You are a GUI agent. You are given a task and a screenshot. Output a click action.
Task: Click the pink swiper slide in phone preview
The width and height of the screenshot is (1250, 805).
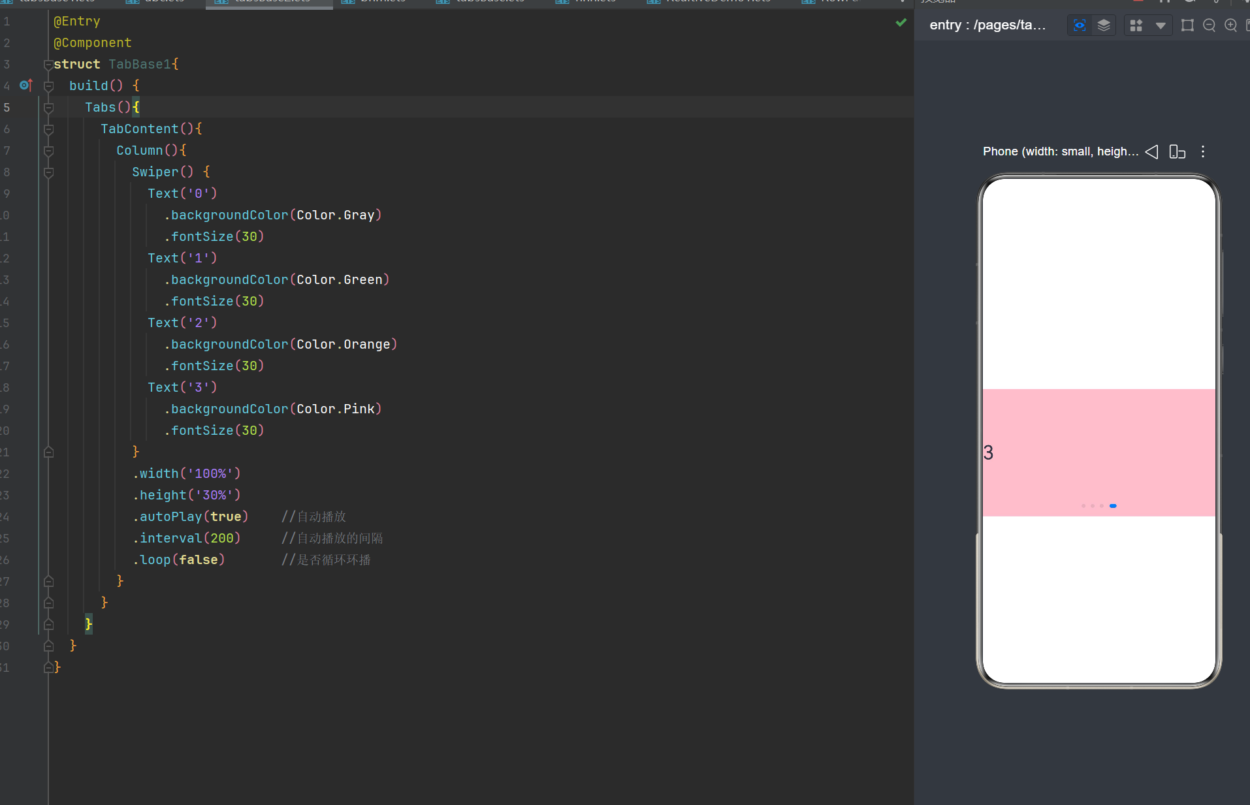click(x=1099, y=452)
